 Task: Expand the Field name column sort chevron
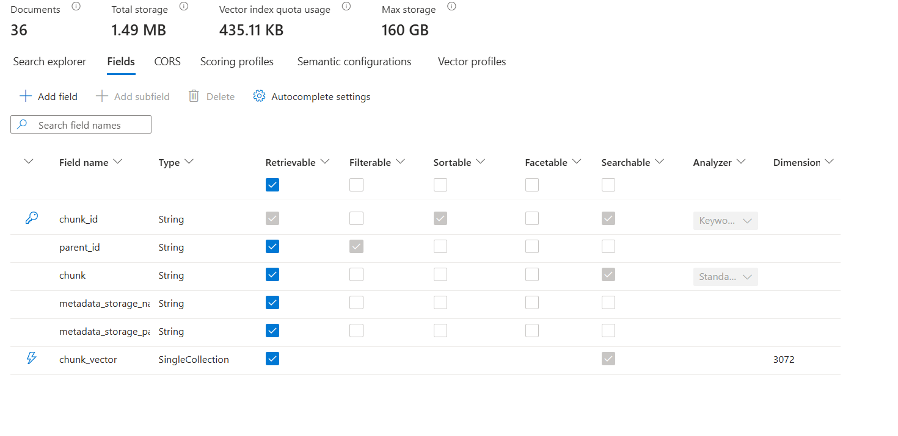coord(118,162)
